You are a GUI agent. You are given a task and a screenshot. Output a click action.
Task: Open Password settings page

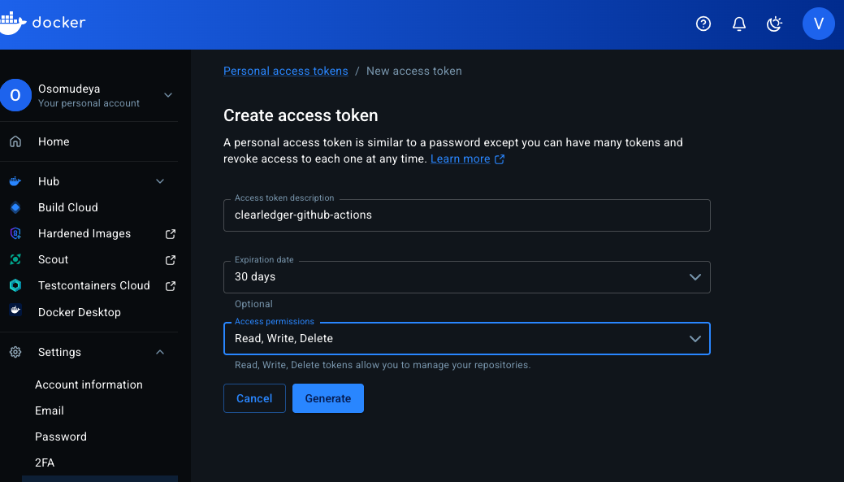tap(61, 436)
